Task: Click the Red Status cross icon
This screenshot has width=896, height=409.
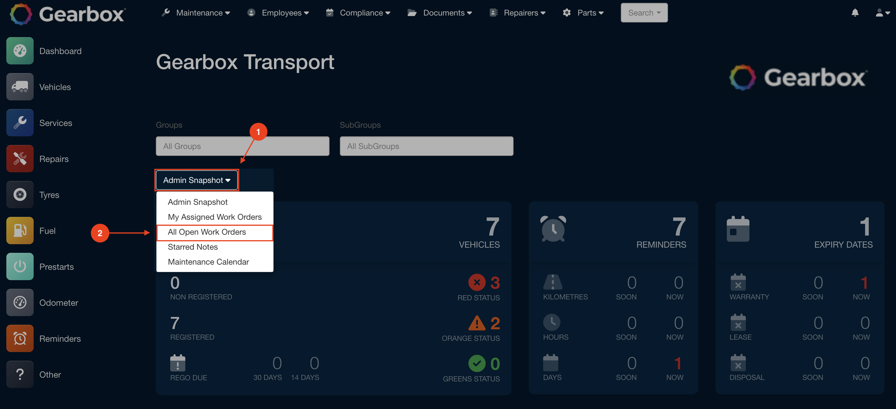Action: tap(477, 282)
